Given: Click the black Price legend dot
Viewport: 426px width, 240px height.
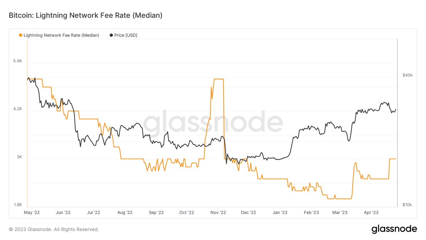Looking at the screenshot, I should tap(111, 35).
